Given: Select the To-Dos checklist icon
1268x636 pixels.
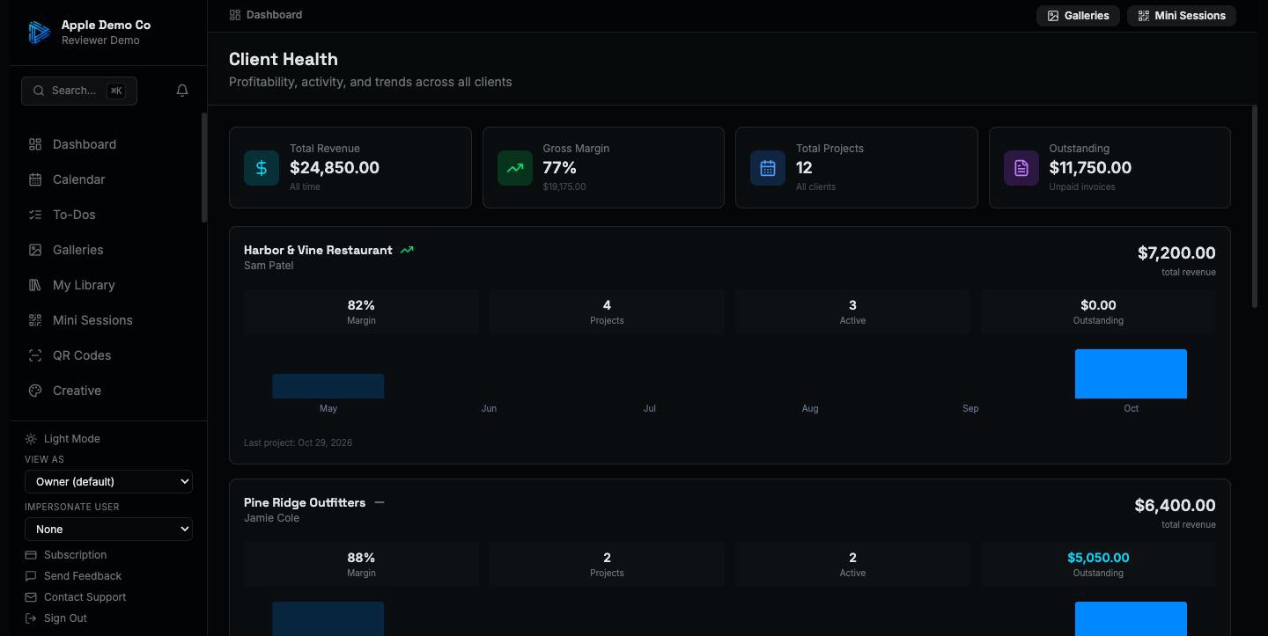Looking at the screenshot, I should [x=35, y=215].
